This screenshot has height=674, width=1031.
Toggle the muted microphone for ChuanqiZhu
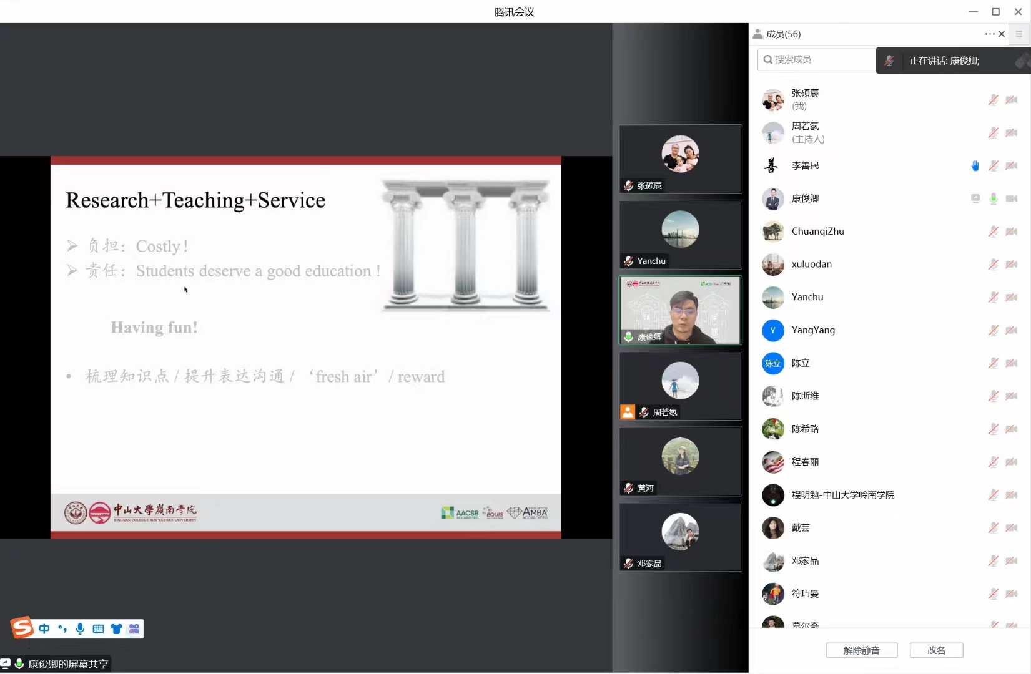point(993,232)
